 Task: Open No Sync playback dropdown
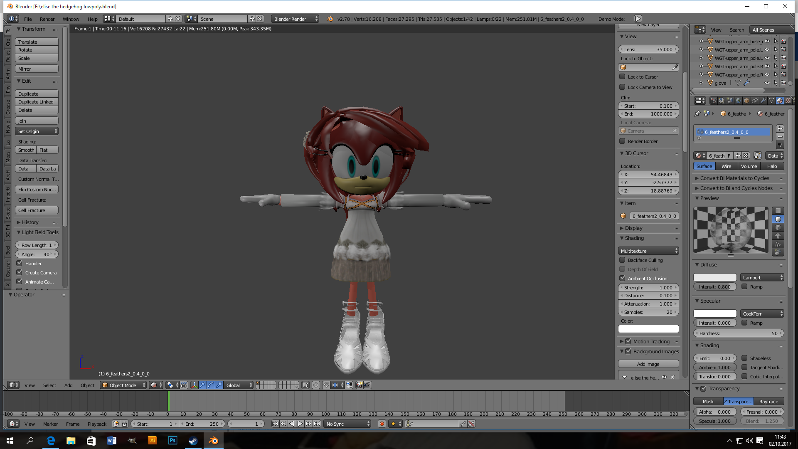click(347, 424)
